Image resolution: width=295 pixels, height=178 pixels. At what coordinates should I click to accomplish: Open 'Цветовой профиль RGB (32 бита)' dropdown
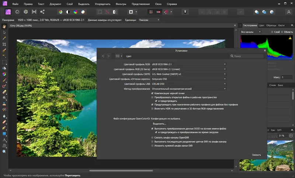coord(188,69)
